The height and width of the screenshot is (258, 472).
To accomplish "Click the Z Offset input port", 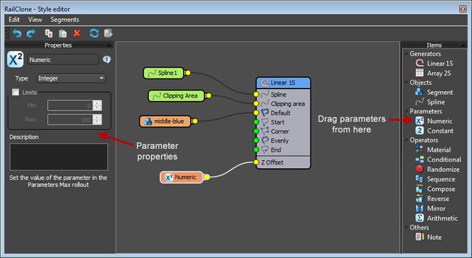I will pos(256,162).
